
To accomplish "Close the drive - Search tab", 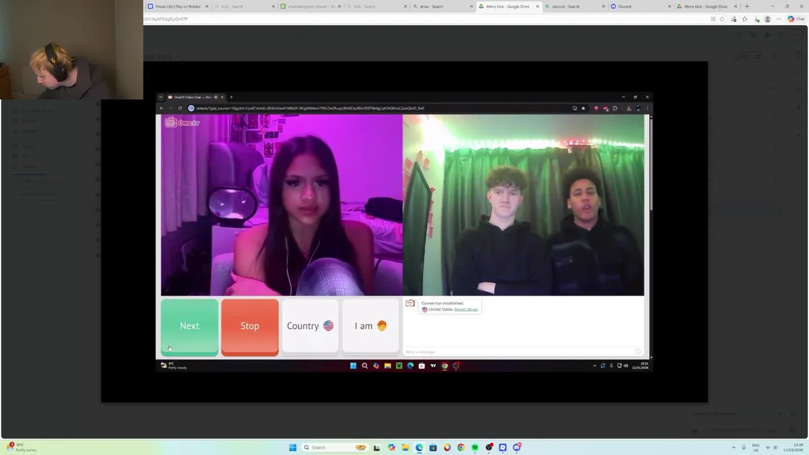I will point(471,6).
